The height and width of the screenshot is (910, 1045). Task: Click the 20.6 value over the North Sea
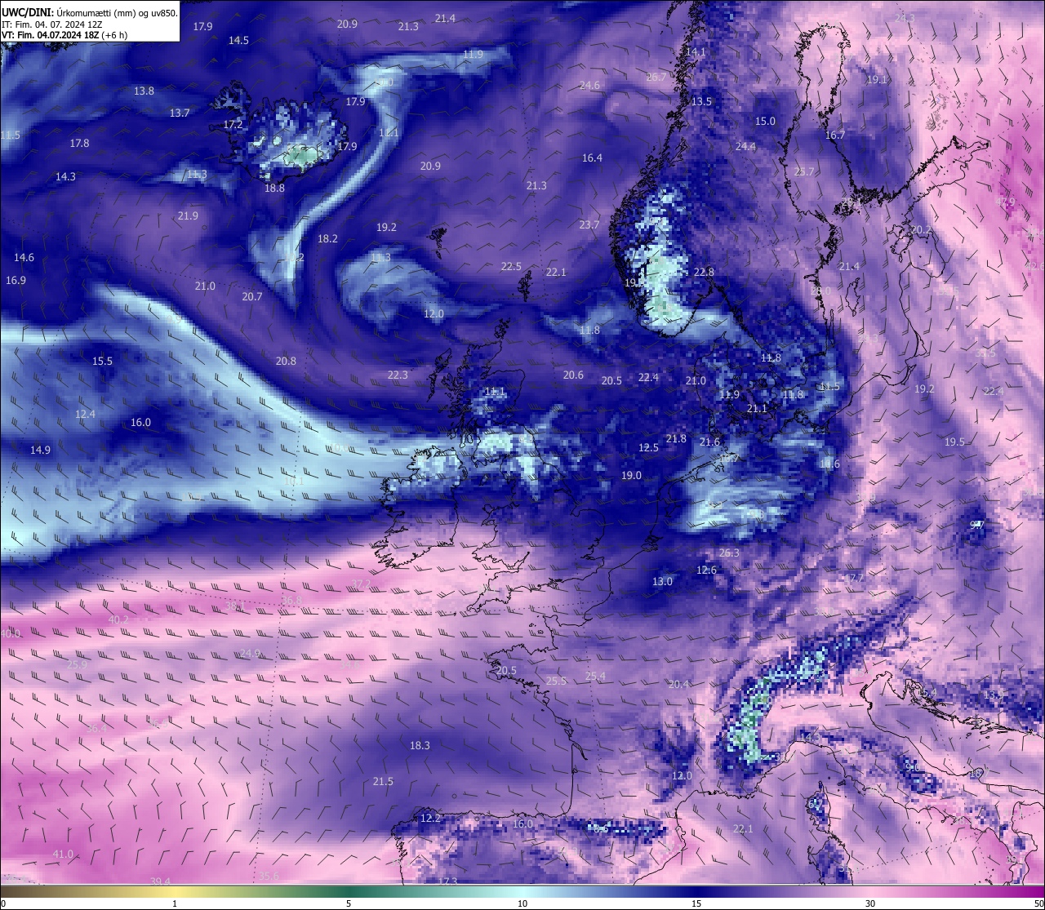(573, 375)
